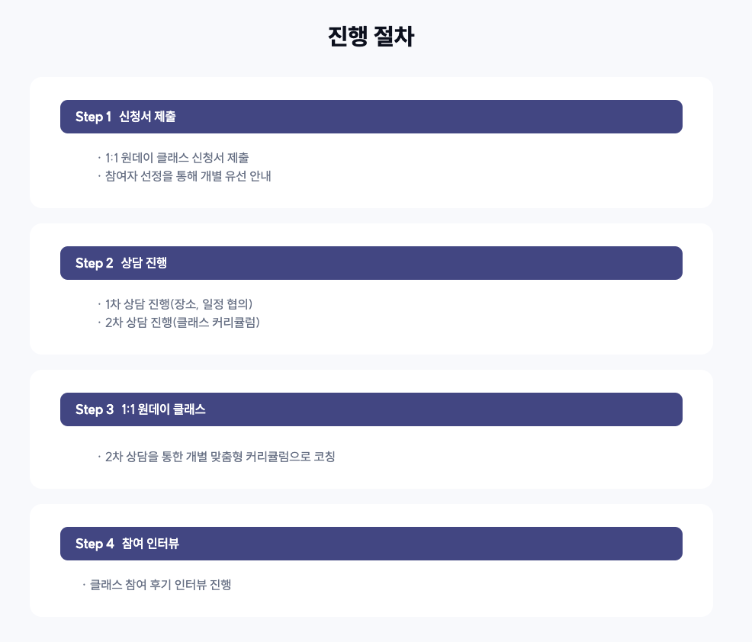Select the Step 1 신청서 제출 header bar
Screen dimensions: 752x642
click(371, 117)
